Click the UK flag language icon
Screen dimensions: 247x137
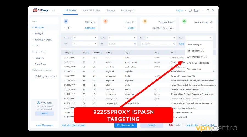pos(171,125)
